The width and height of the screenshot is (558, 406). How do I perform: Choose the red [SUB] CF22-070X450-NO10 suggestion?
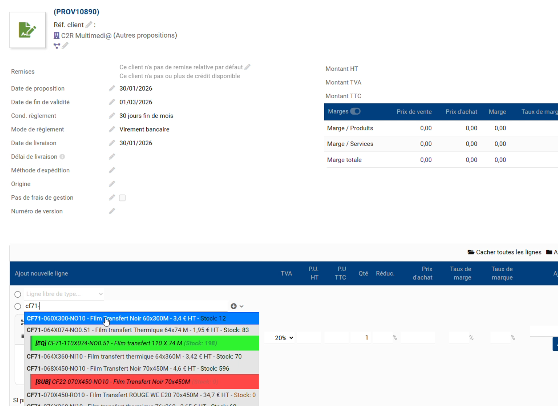(x=145, y=382)
